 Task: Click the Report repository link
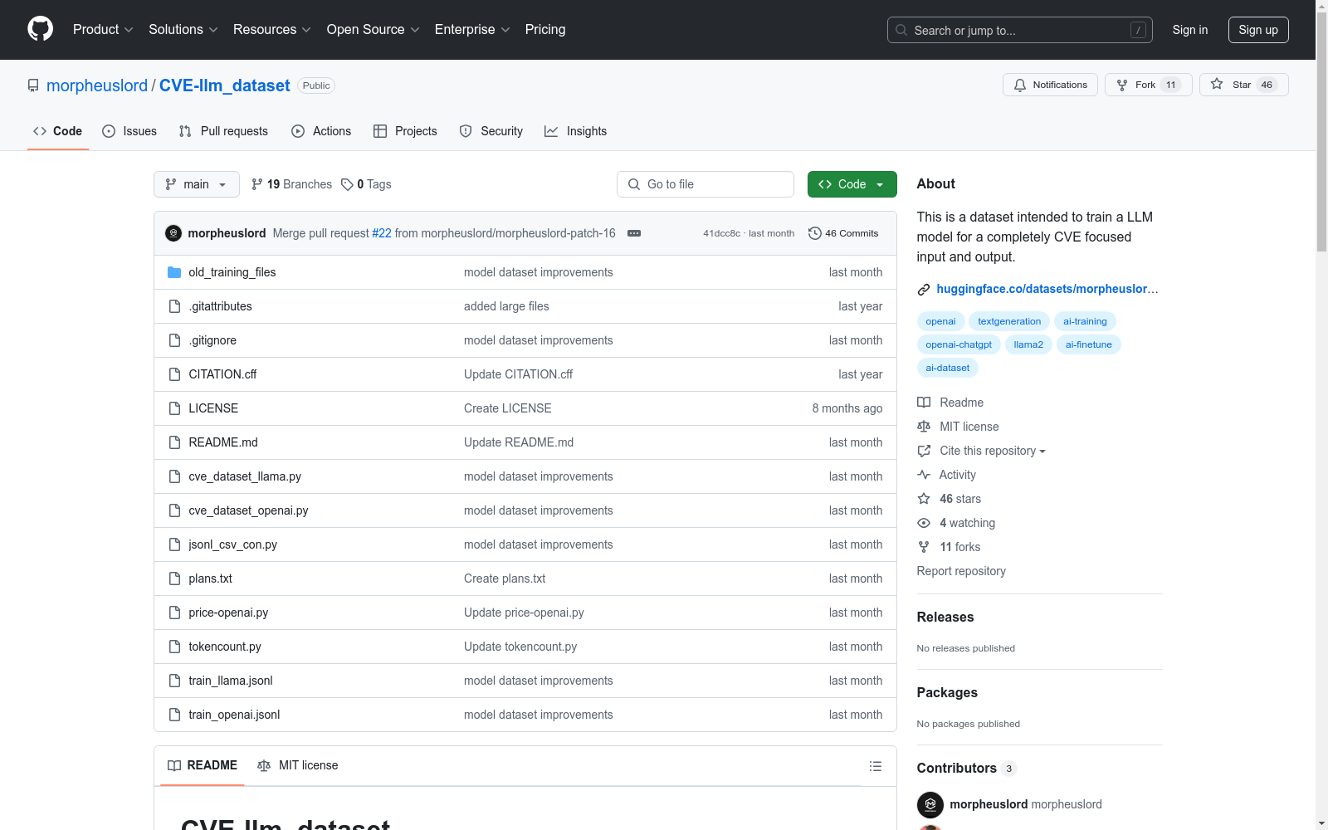click(x=961, y=571)
